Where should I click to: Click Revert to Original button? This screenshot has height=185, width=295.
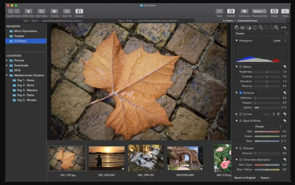click(245, 178)
